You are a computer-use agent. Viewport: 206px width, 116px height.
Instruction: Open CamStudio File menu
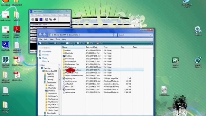pyautogui.click(x=32, y=15)
